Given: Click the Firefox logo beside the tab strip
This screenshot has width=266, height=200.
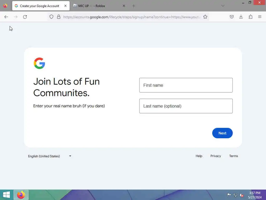Looking at the screenshot, I should 5,6.
